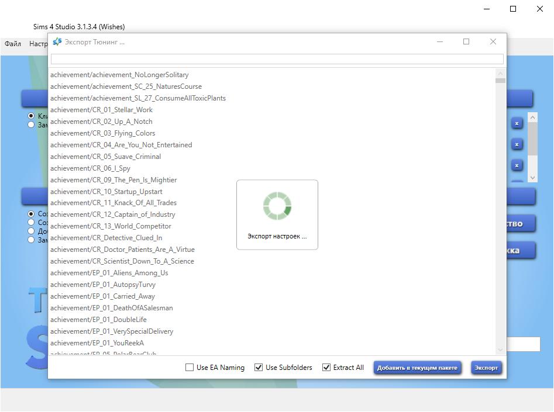Viewport: 554px width, 412px height.
Task: Click the spinning export progress indicator
Action: pos(277,206)
